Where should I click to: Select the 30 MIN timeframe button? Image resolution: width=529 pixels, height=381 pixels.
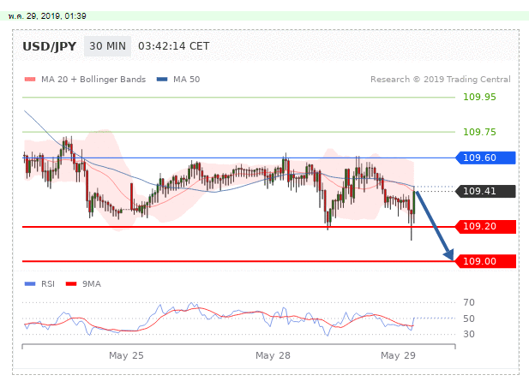click(108, 46)
